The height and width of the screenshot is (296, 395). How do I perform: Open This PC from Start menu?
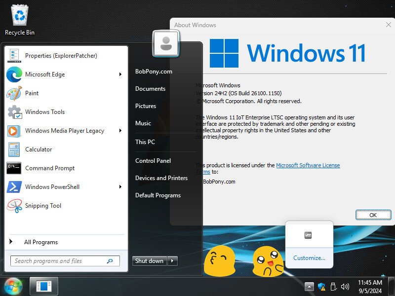click(x=145, y=142)
